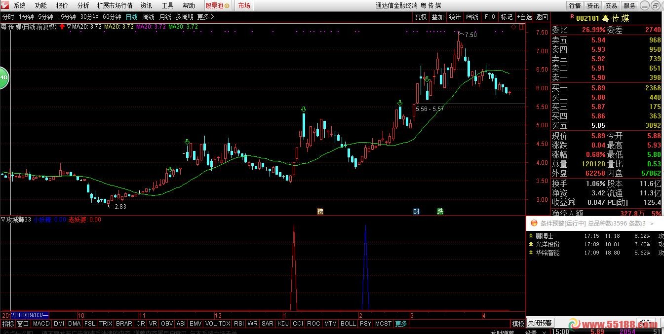
Task: Click the 返回 back button
Action: 542,17
